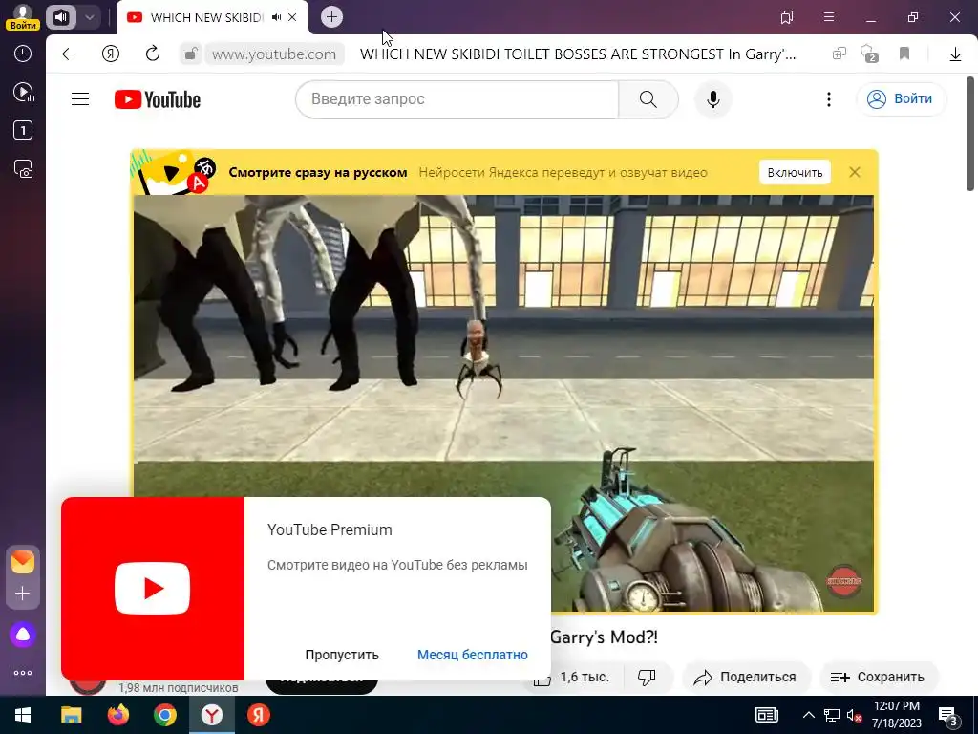Click the video player frame

[x=503, y=403]
